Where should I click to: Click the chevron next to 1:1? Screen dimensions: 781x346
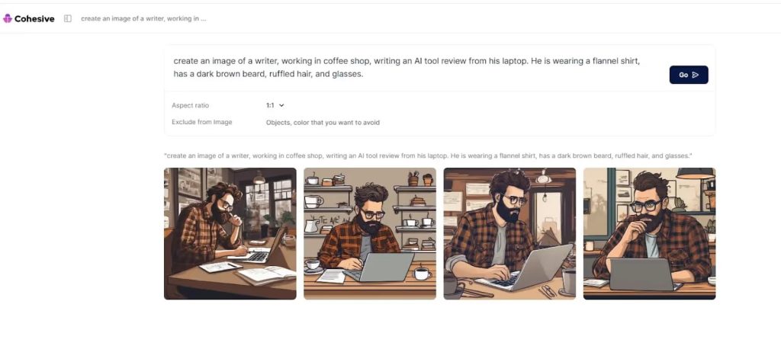click(281, 105)
